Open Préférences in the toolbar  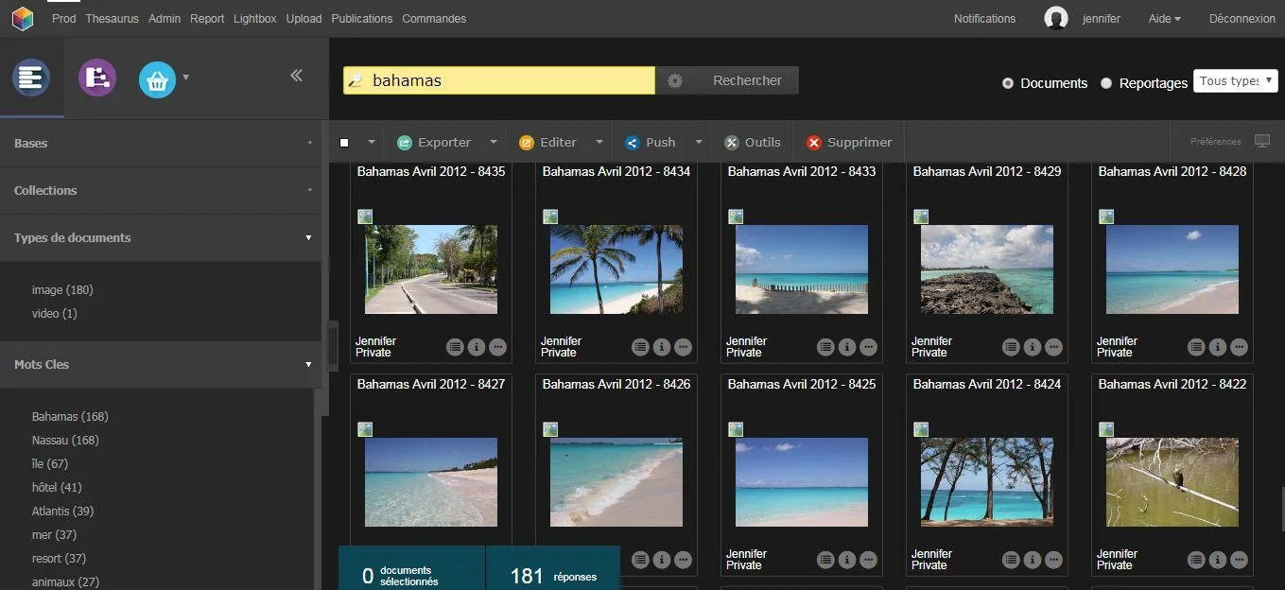[x=1215, y=142]
